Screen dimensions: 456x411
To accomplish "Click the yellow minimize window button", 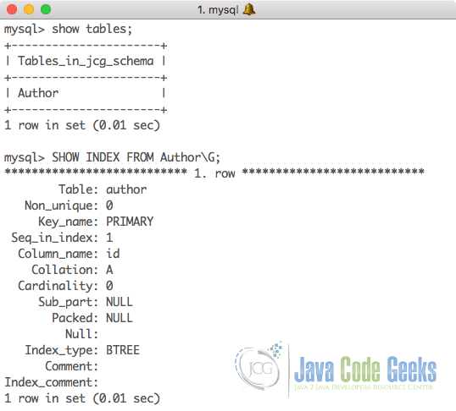I will pyautogui.click(x=29, y=9).
